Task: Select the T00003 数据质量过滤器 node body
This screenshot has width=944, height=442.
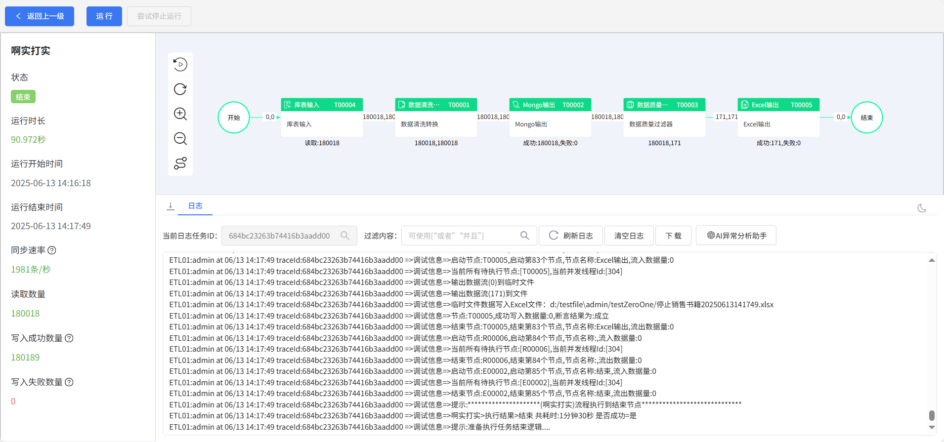Action: click(x=665, y=124)
